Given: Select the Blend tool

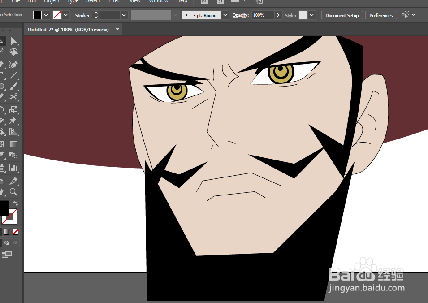Looking at the screenshot, I should (13, 155).
